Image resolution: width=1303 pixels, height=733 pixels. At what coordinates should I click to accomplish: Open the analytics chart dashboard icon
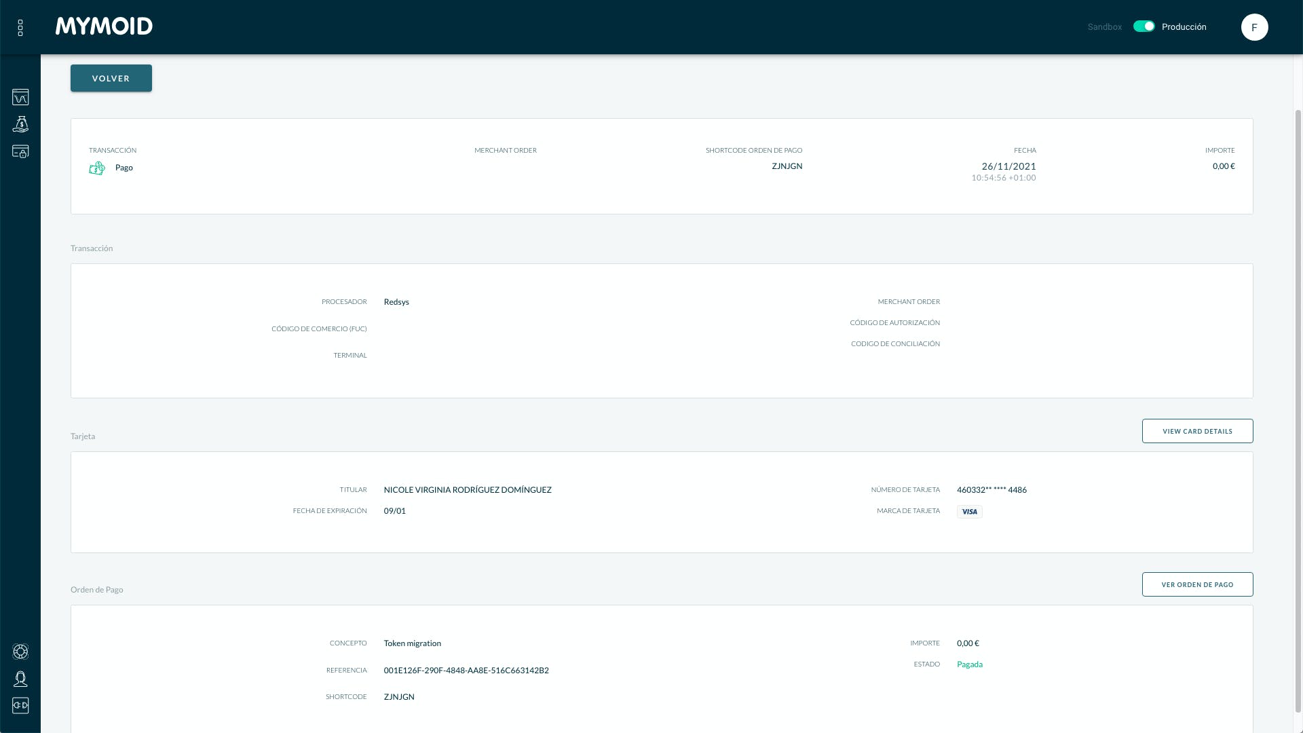(20, 97)
